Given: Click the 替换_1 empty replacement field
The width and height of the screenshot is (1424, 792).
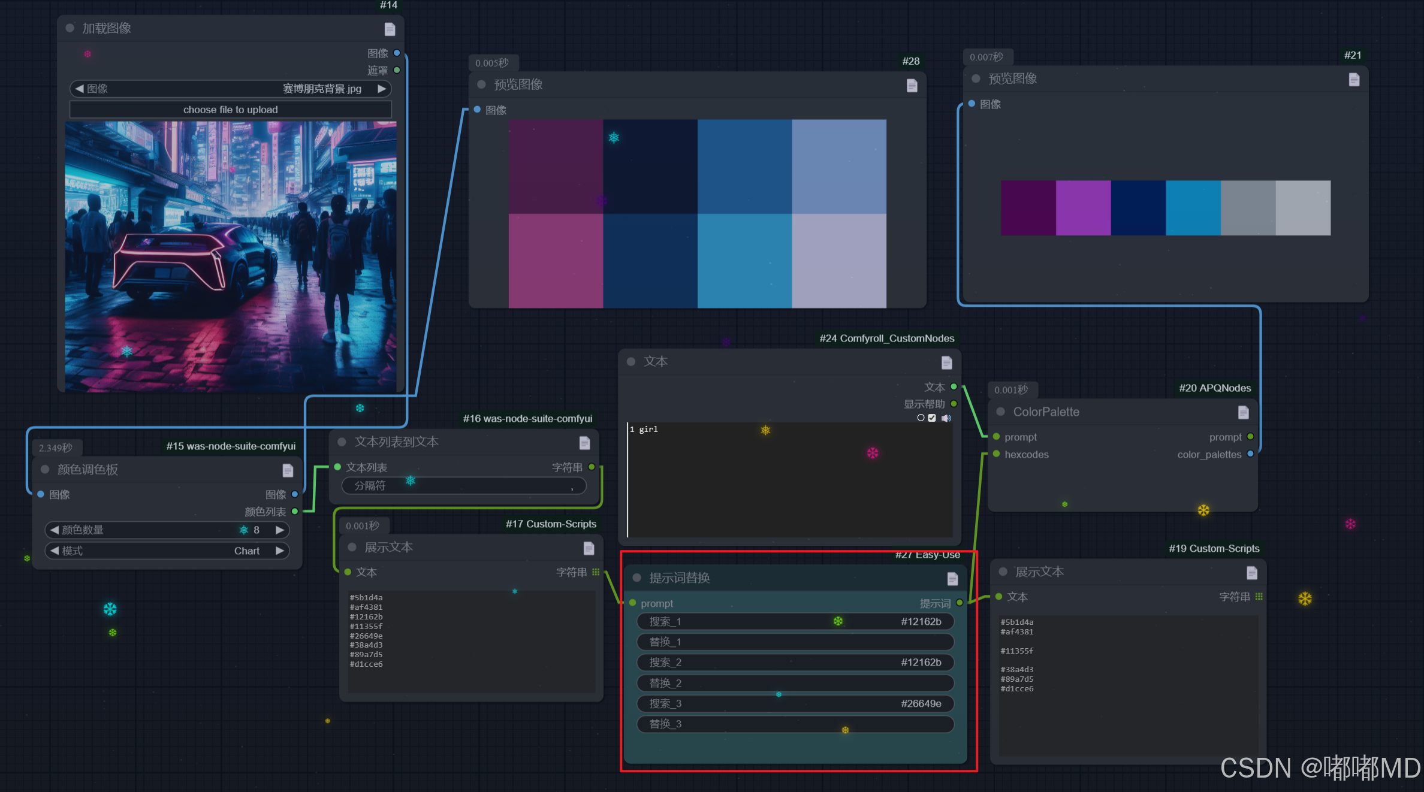Looking at the screenshot, I should (795, 642).
